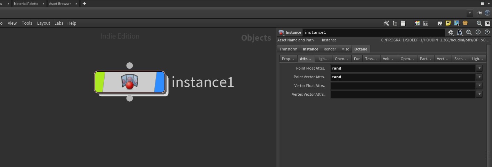Open the Vertex Vector Attrs dropdown arrow
Viewport: 492px width, 167px height.
[x=479, y=94]
